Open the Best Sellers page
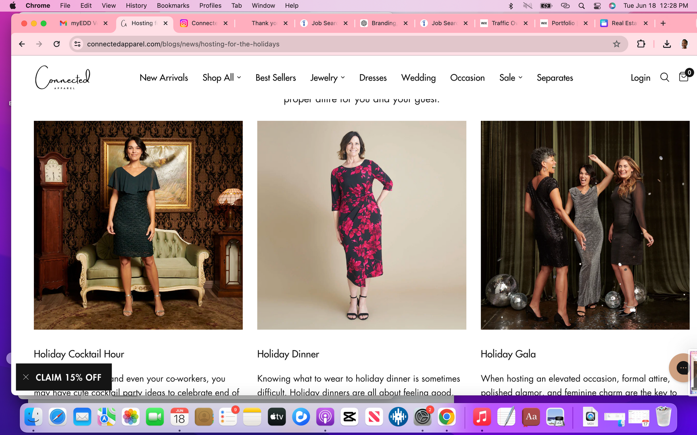The width and height of the screenshot is (697, 435). point(275,77)
